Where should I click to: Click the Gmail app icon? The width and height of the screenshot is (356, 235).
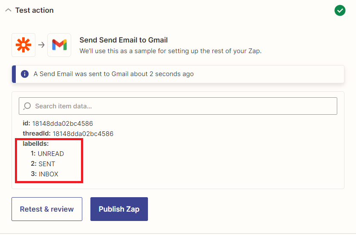click(59, 45)
